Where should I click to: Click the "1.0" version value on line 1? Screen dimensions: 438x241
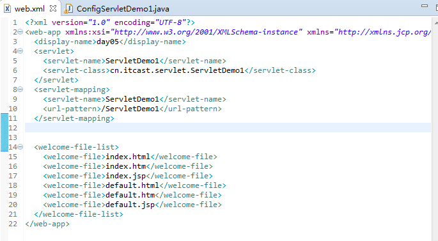pos(99,22)
